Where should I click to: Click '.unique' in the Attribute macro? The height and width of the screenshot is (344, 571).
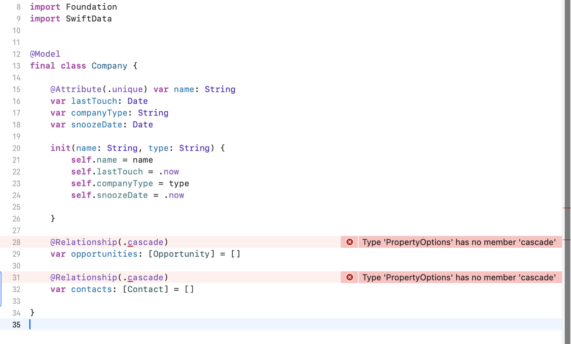[125, 89]
